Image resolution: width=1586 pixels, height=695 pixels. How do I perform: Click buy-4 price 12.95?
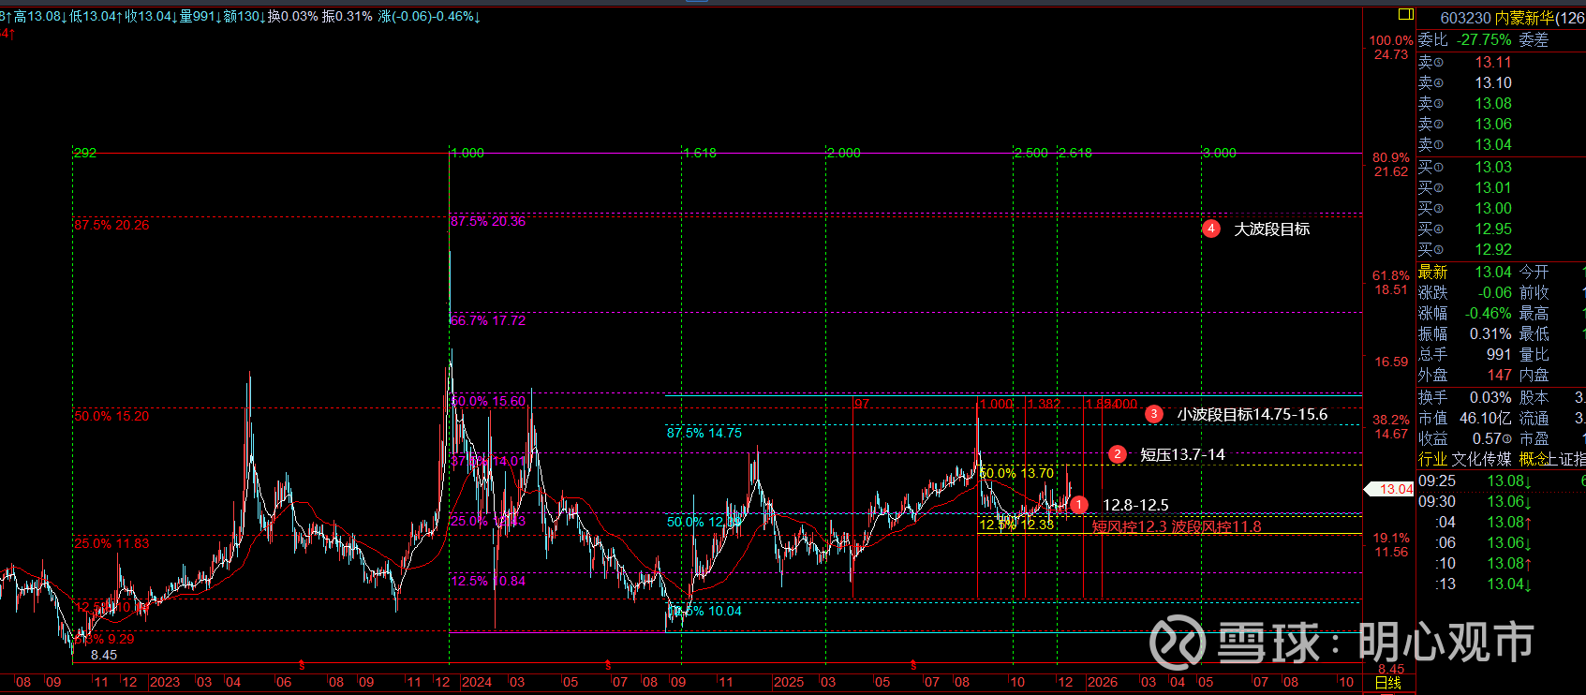click(1493, 229)
